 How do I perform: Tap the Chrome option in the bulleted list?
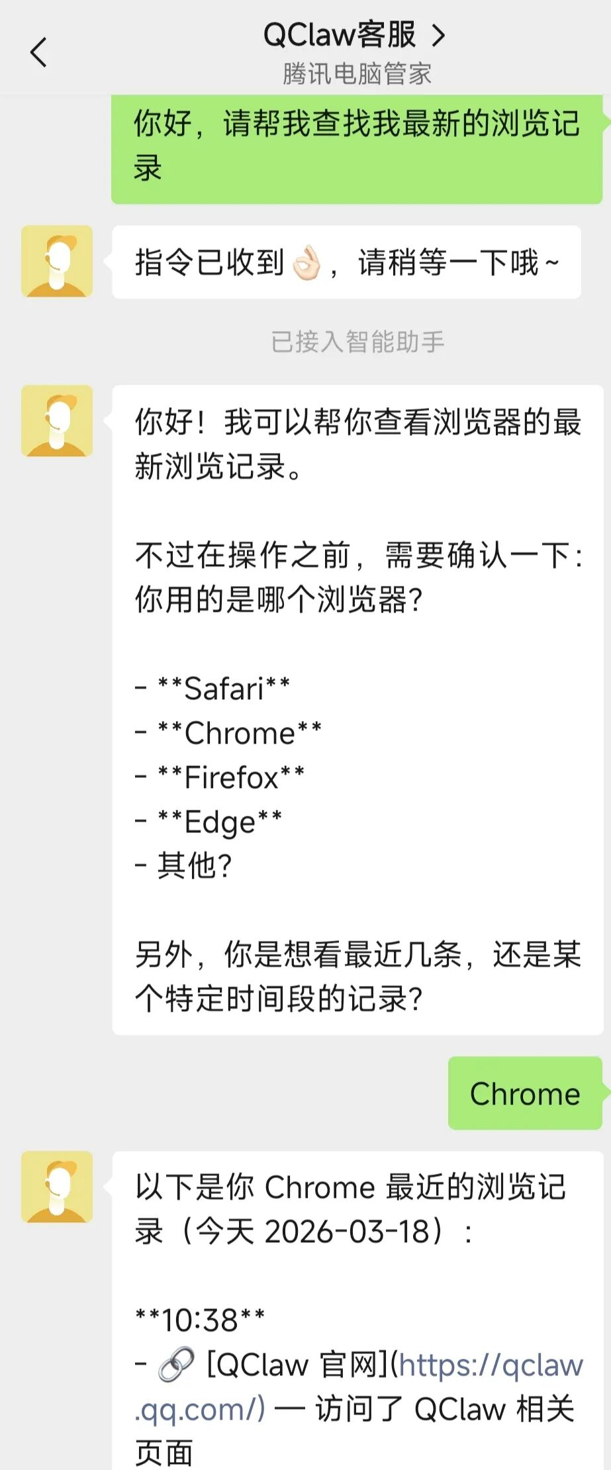[x=239, y=733]
